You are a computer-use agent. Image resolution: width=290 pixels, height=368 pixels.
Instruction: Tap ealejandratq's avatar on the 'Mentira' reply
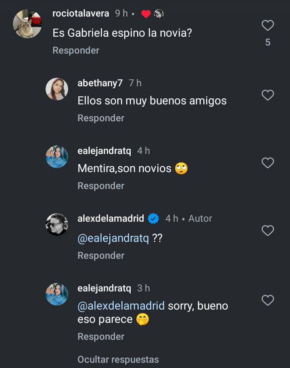[57, 157]
